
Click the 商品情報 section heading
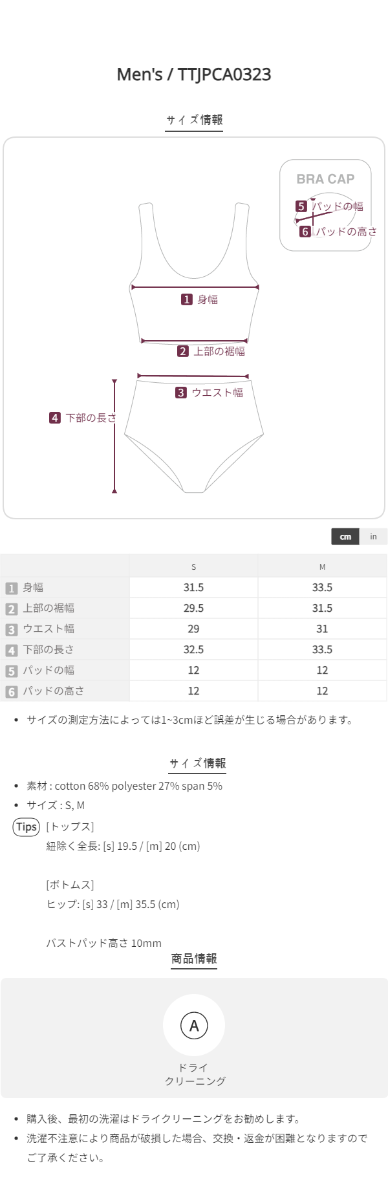point(194,958)
